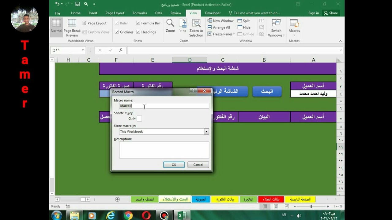Add new sheet plus icon
The width and height of the screenshot is (392, 220).
tap(117, 199)
